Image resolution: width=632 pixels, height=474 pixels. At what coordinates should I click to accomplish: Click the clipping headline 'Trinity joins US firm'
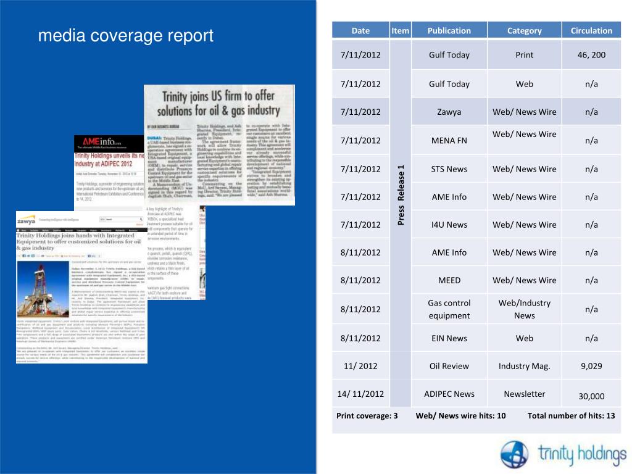(x=218, y=103)
